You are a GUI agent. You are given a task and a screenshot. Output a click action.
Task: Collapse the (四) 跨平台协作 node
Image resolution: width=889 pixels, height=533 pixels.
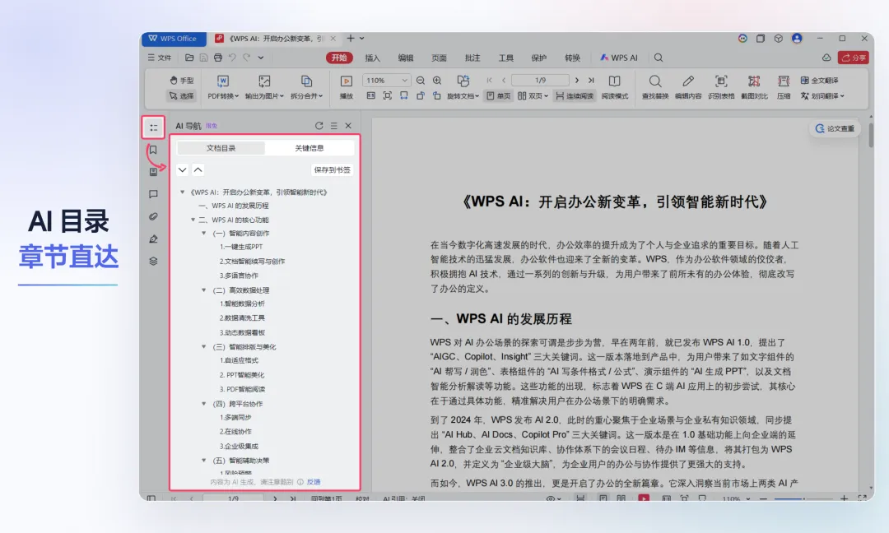[x=204, y=403]
